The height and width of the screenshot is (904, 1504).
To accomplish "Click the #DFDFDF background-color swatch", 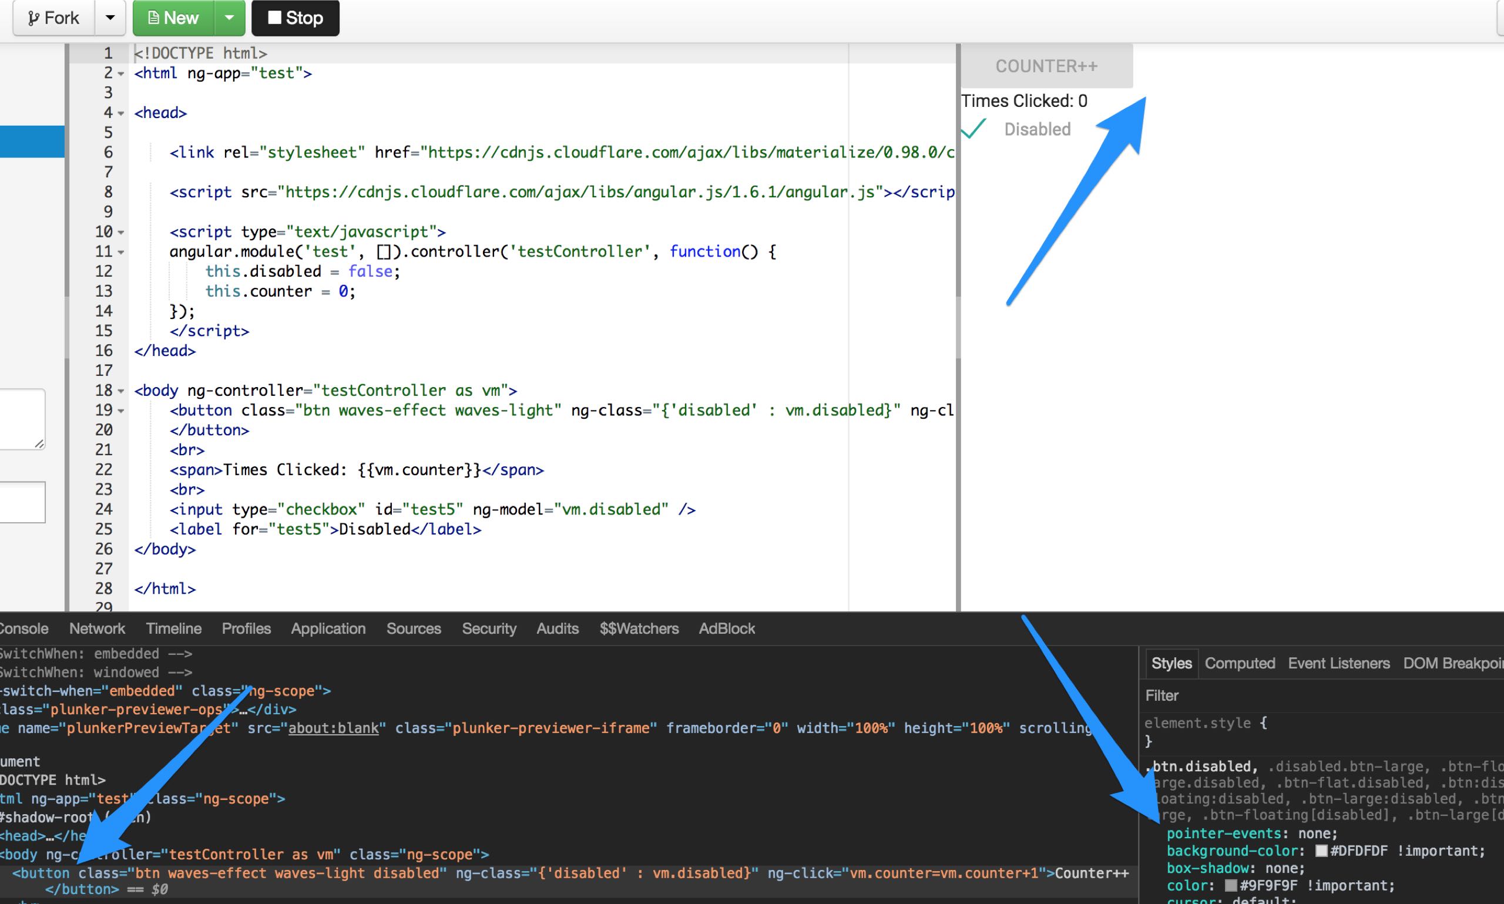I will 1321,851.
